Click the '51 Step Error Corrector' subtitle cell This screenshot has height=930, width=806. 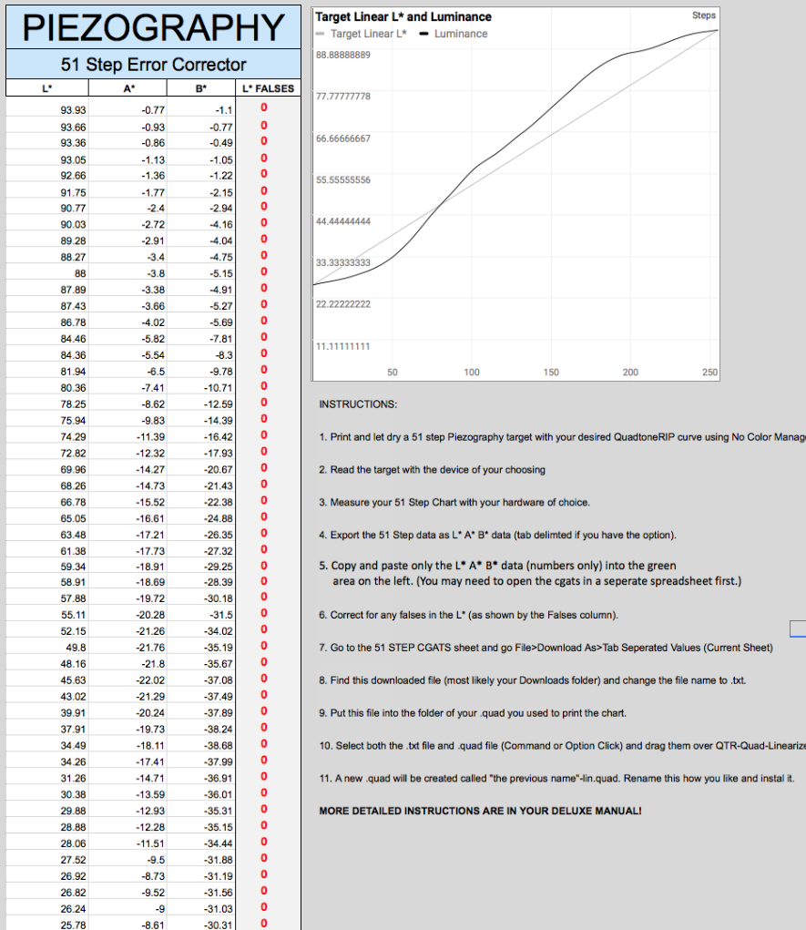tap(154, 64)
